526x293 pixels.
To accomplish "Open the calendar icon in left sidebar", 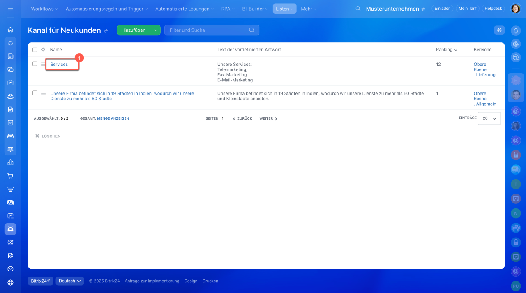I will pyautogui.click(x=10, y=83).
